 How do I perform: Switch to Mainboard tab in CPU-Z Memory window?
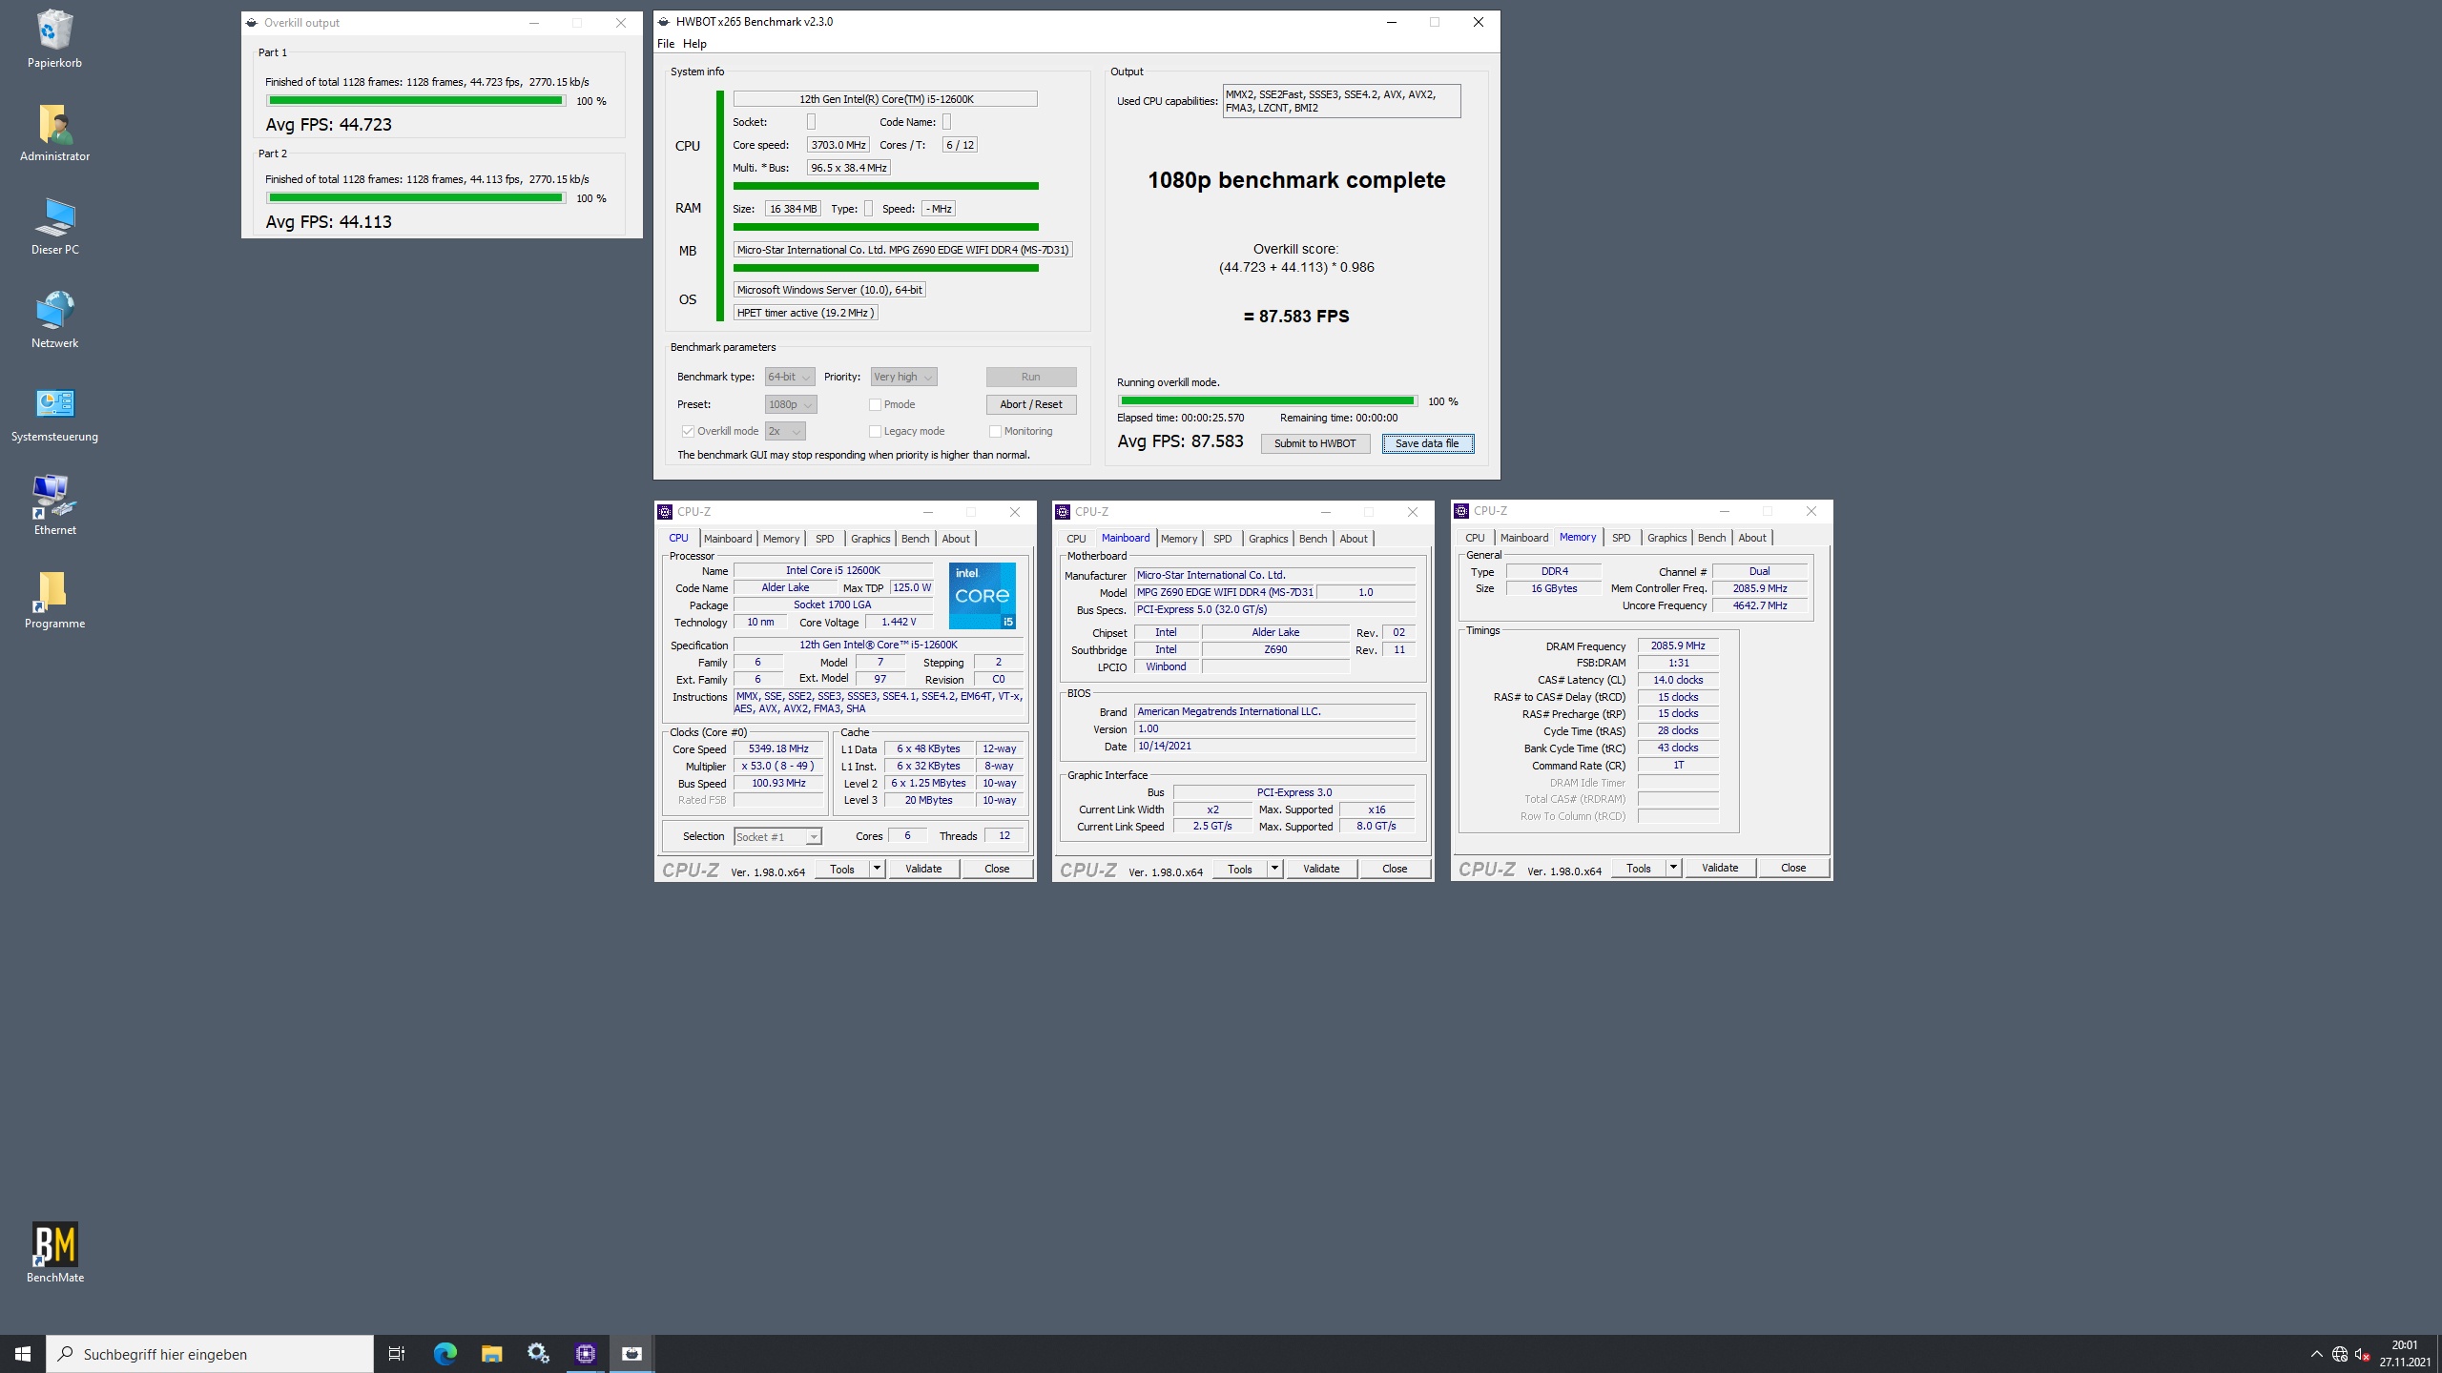[x=1523, y=538]
